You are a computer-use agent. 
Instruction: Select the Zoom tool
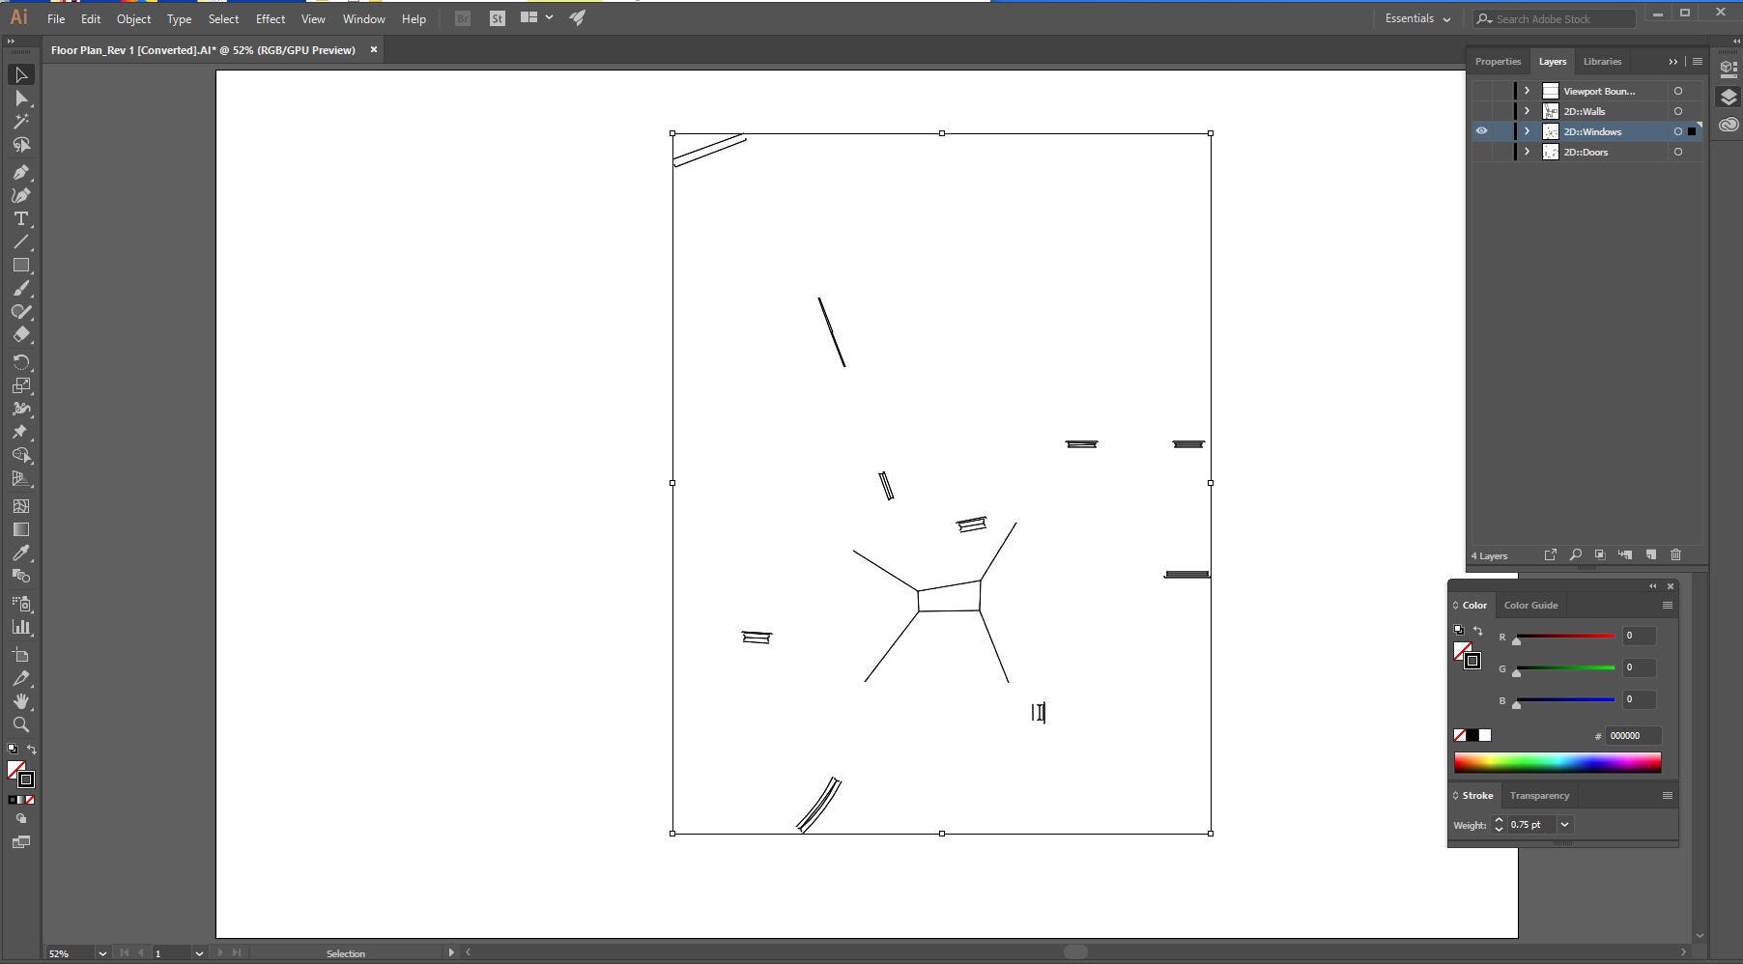21,724
